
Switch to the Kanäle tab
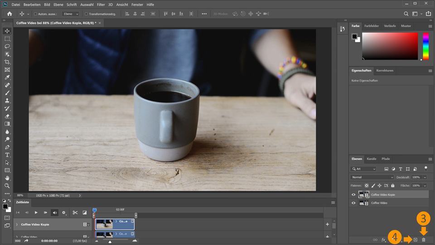click(x=371, y=159)
